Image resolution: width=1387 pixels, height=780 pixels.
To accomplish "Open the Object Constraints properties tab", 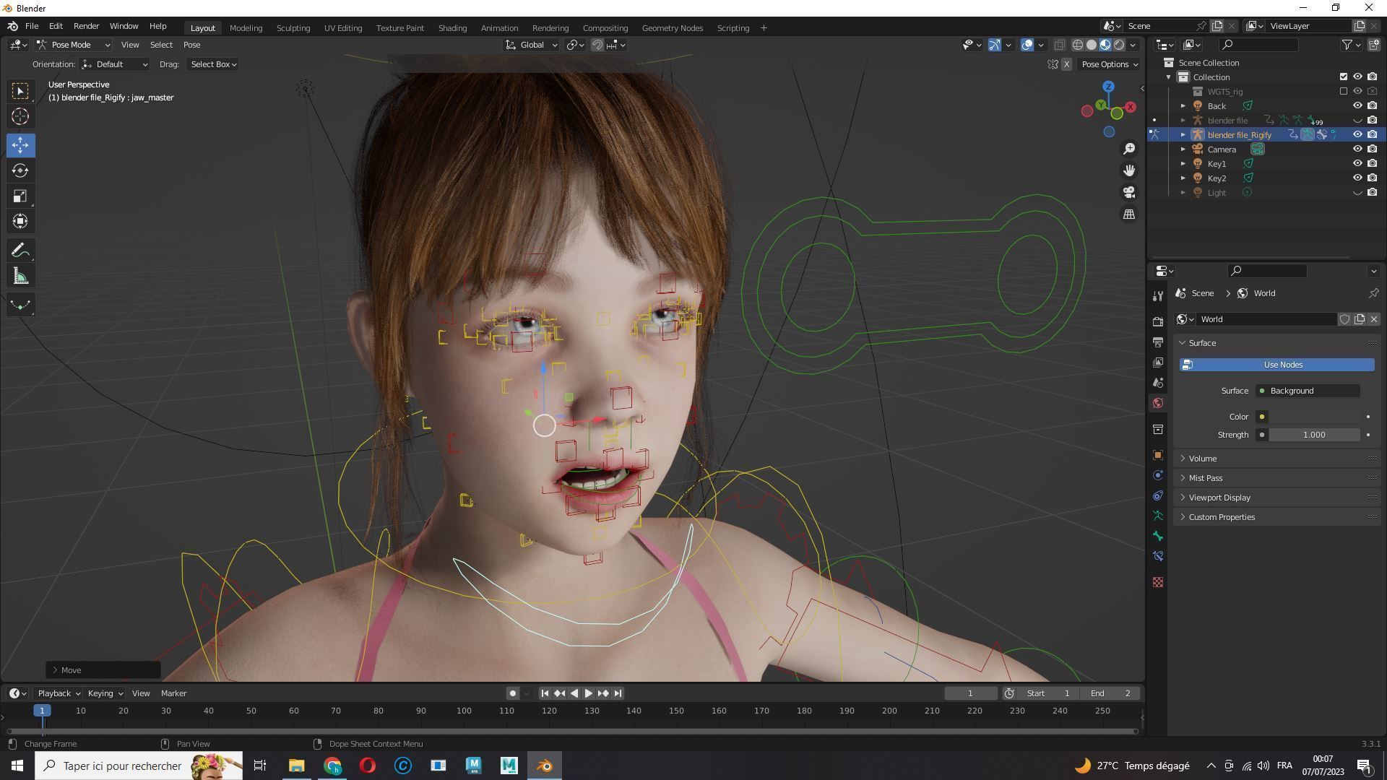I will coord(1158,495).
